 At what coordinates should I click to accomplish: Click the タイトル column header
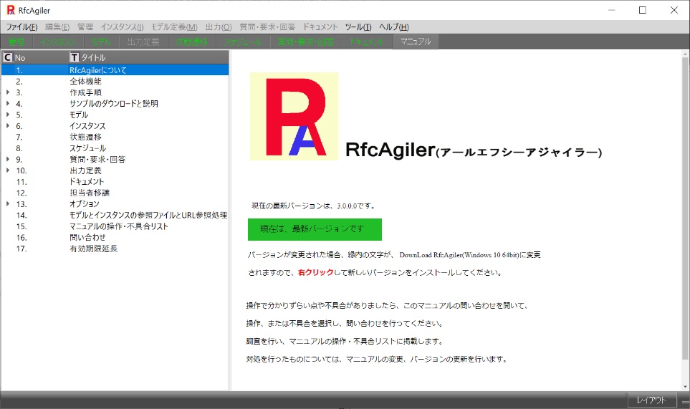[x=149, y=57]
